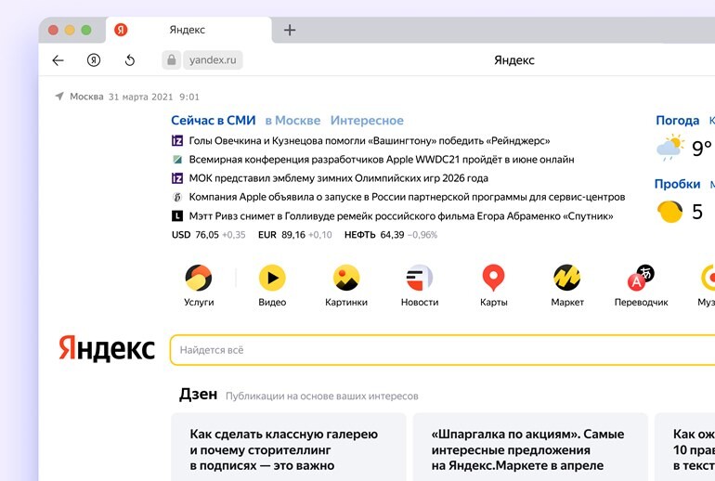Click the padlock site security icon
The image size is (715, 481).
point(170,60)
